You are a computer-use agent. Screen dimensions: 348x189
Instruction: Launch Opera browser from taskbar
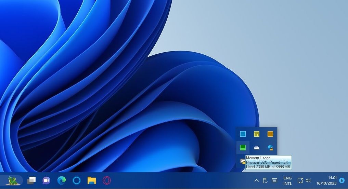(x=106, y=180)
